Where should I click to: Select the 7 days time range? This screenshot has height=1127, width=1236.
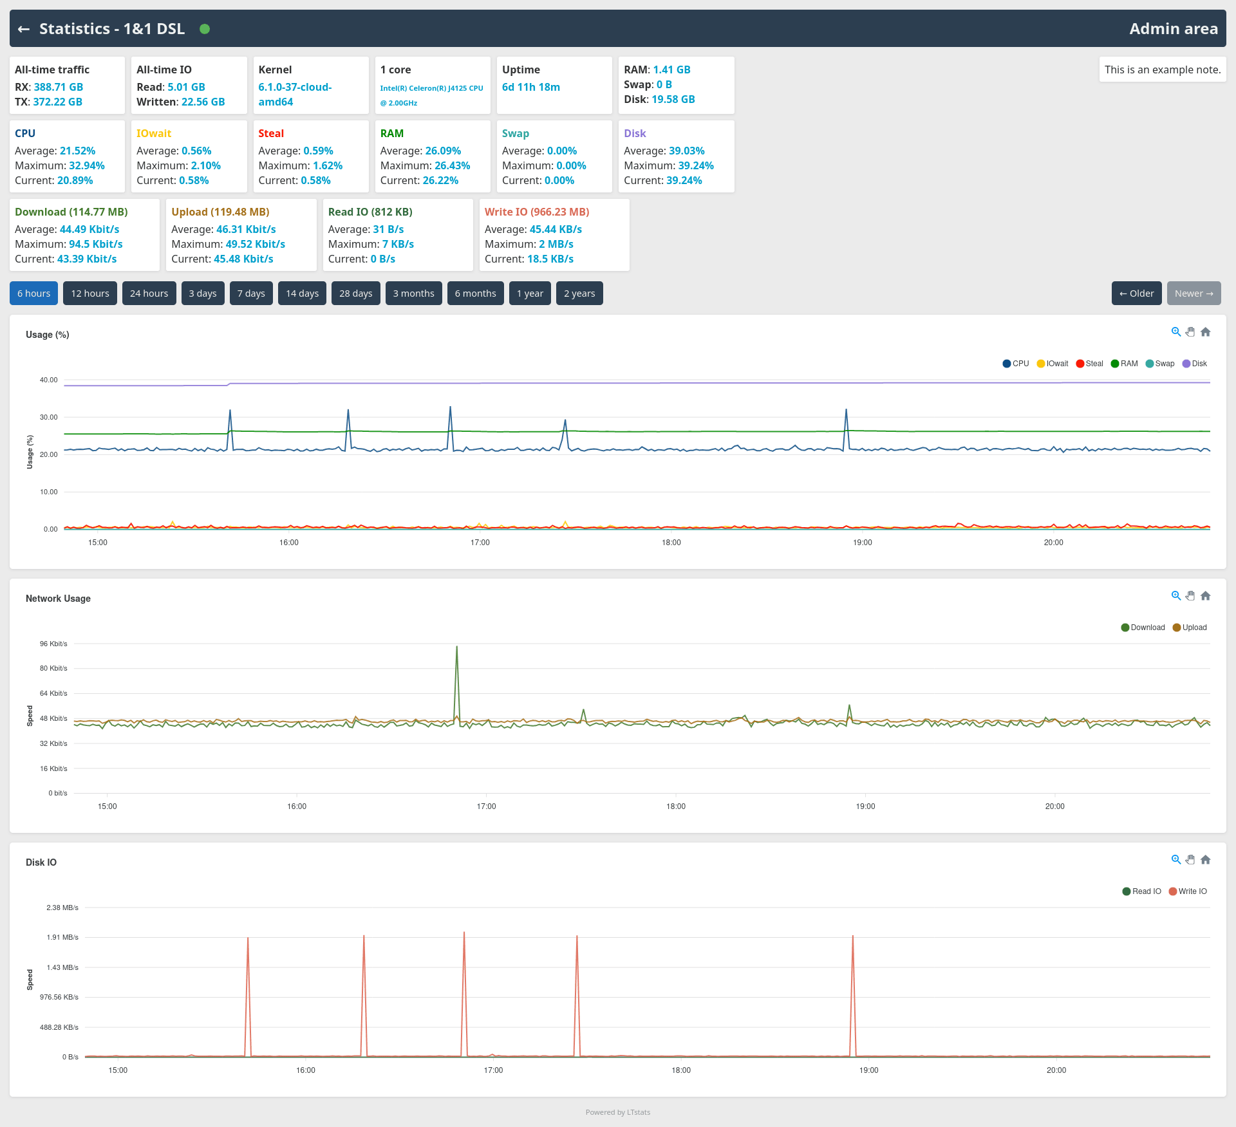(251, 293)
